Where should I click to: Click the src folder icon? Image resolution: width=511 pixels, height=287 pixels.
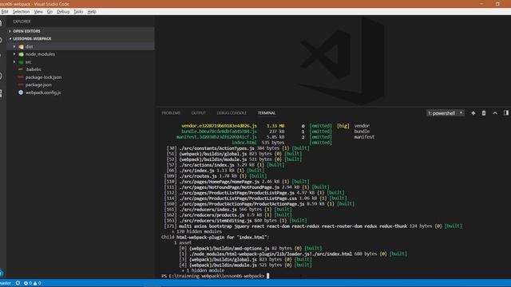[22, 62]
